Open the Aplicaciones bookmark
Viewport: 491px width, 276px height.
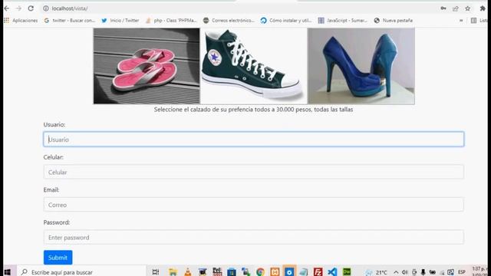point(21,21)
